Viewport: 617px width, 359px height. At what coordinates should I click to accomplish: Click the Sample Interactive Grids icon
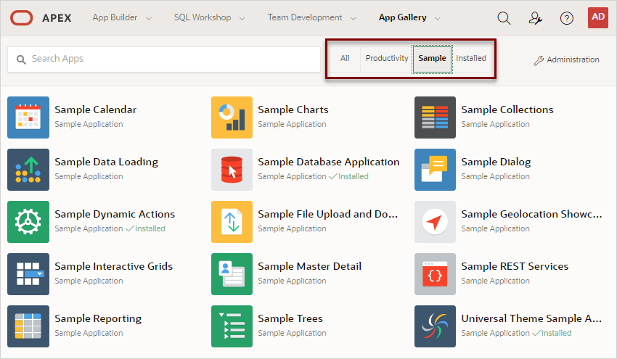[28, 274]
